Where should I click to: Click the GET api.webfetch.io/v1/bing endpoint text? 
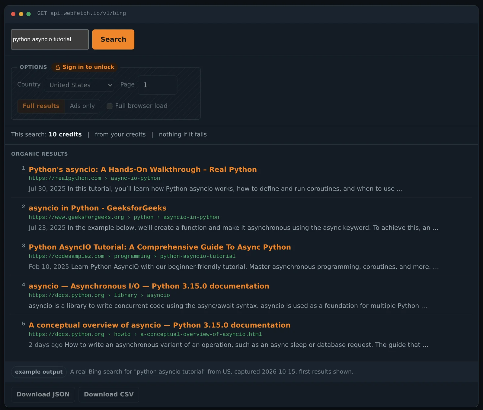click(x=82, y=13)
